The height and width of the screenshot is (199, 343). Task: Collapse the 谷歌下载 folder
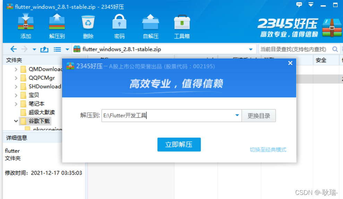coord(16,121)
